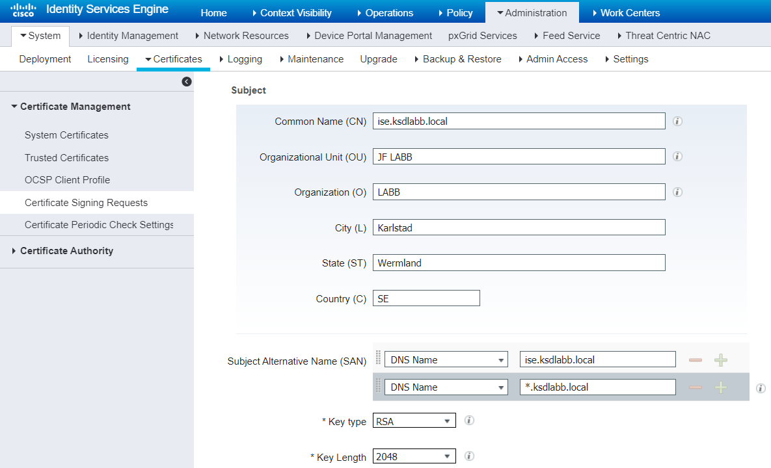Open OCSP Client Profile in sidebar
771x468 pixels.
(x=68, y=180)
